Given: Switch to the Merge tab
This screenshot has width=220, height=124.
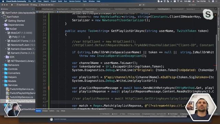Looking at the screenshot, I should [x=63, y=111].
